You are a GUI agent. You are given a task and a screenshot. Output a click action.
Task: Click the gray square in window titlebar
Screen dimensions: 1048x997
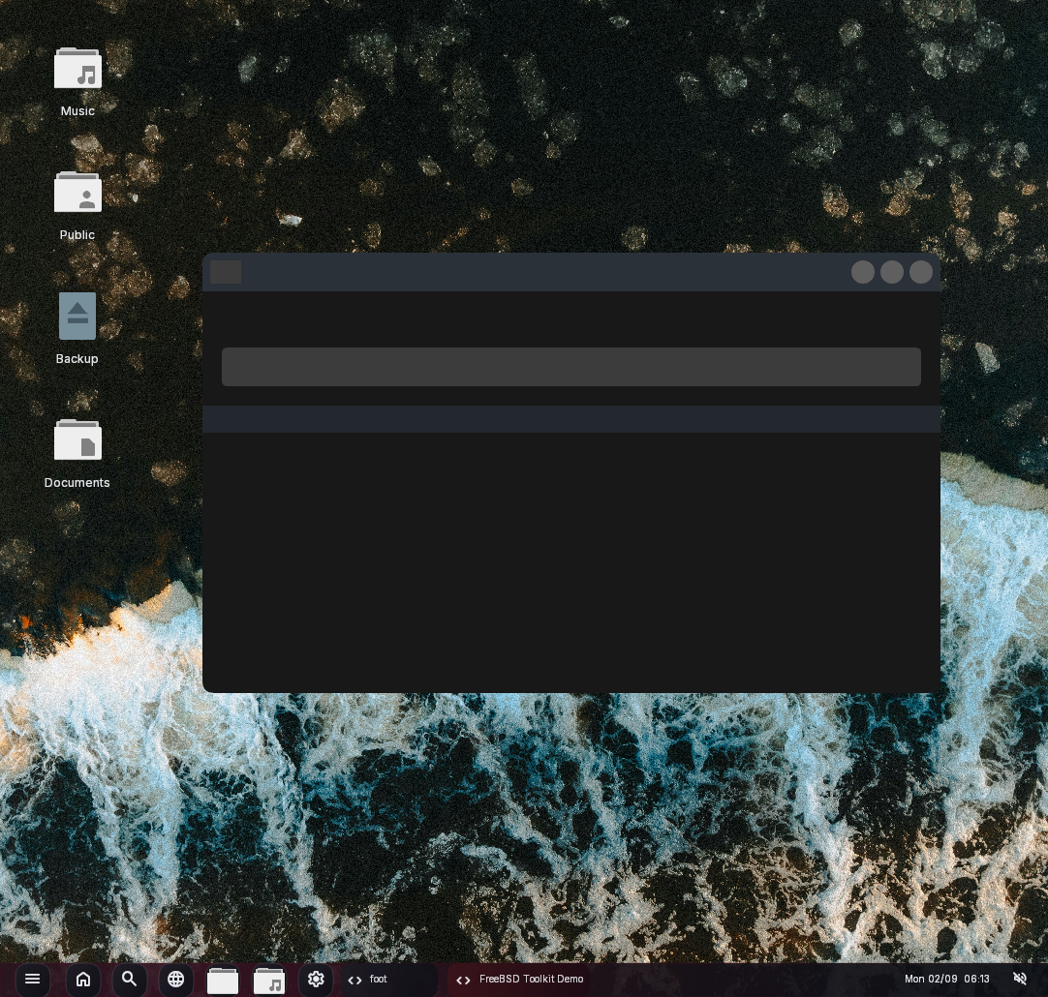click(x=226, y=272)
